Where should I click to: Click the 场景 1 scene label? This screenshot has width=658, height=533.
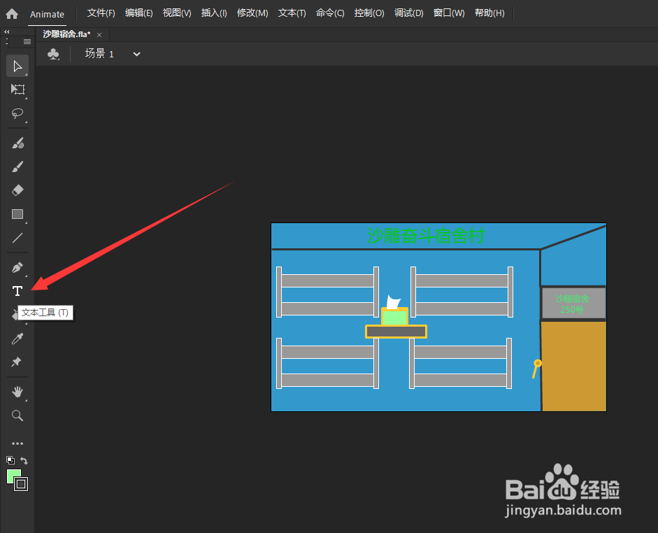coord(99,54)
